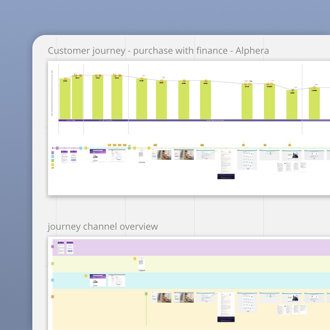Click the heart-eyes emoji on the third green bar
The width and height of the screenshot is (330, 330).
coord(100,75)
